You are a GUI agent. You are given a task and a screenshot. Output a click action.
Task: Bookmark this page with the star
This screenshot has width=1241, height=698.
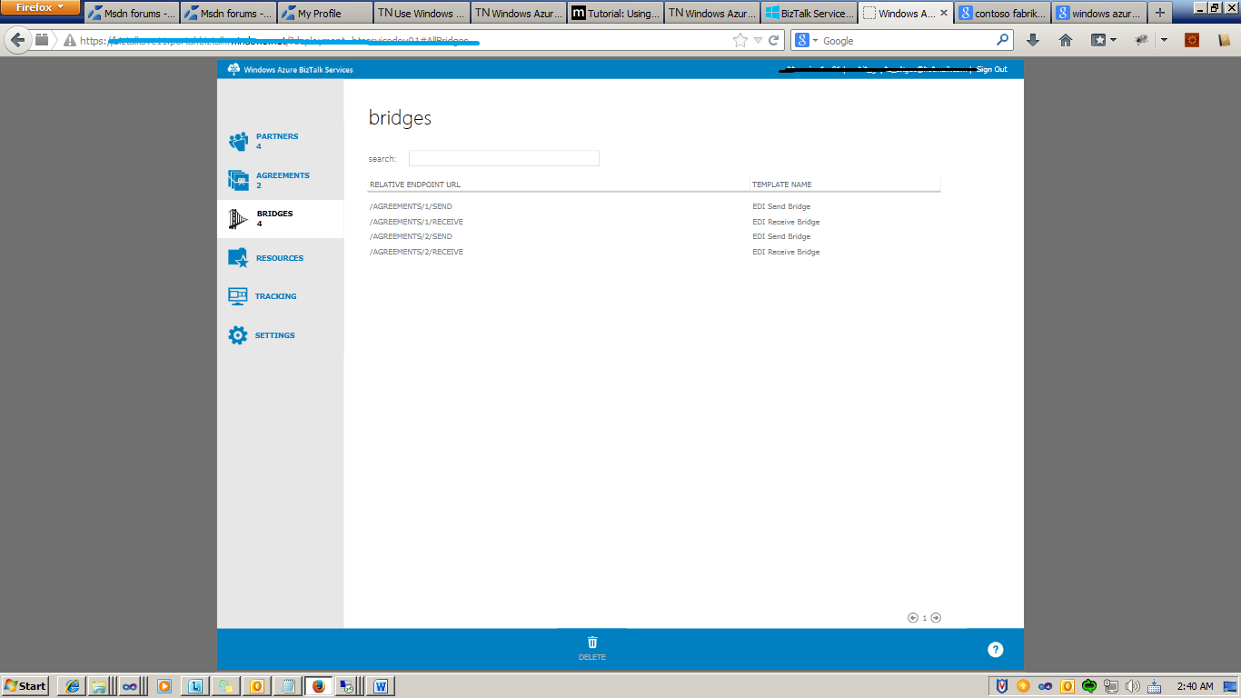click(740, 40)
